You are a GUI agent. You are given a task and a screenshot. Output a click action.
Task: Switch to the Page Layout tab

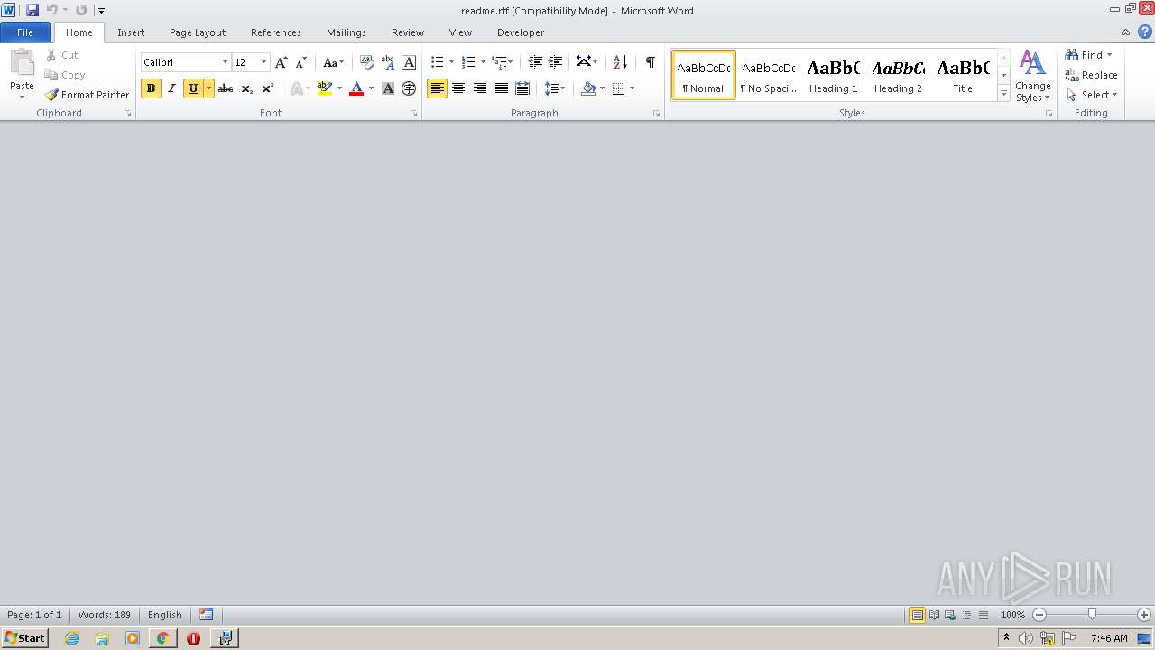(x=198, y=32)
